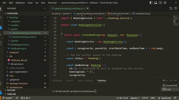Viewport: 179px width, 100px height.
Task: Open the File menu
Action: (4, 3)
